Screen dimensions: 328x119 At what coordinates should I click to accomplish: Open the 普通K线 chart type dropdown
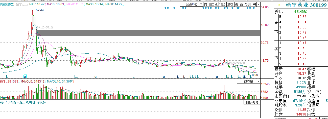pyautogui.click(x=192, y=4)
